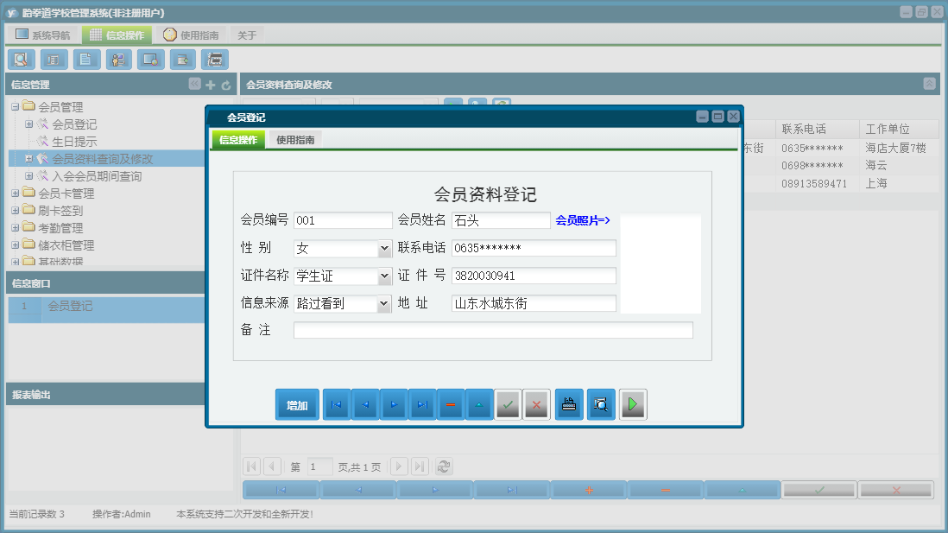Switch to the 信息操作 main tab

[x=117, y=35]
